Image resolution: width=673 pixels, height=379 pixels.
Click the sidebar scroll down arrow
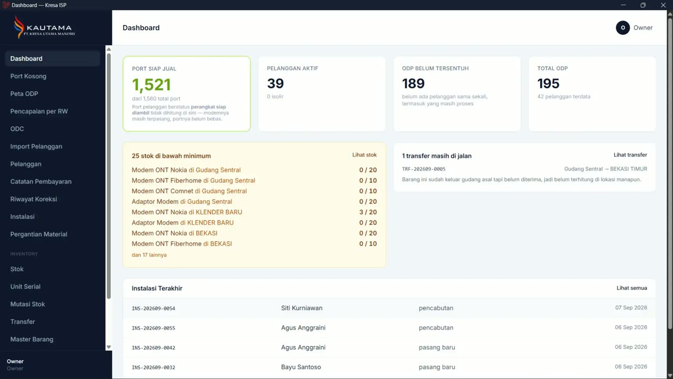[109, 347]
